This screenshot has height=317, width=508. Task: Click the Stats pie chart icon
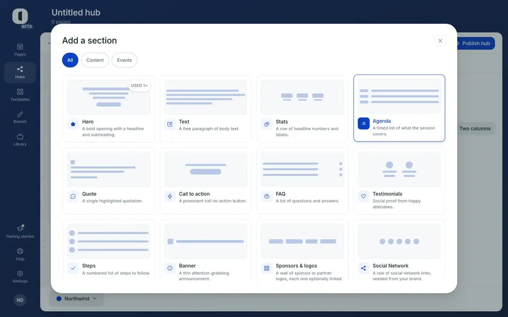pos(267,124)
